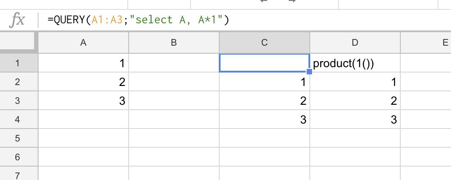
Task: Select the row 4 header
Action: click(x=19, y=120)
